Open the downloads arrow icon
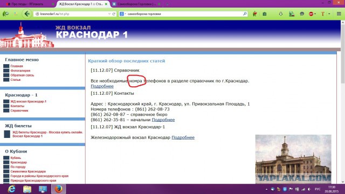This screenshot has height=194, width=345. click(281, 14)
